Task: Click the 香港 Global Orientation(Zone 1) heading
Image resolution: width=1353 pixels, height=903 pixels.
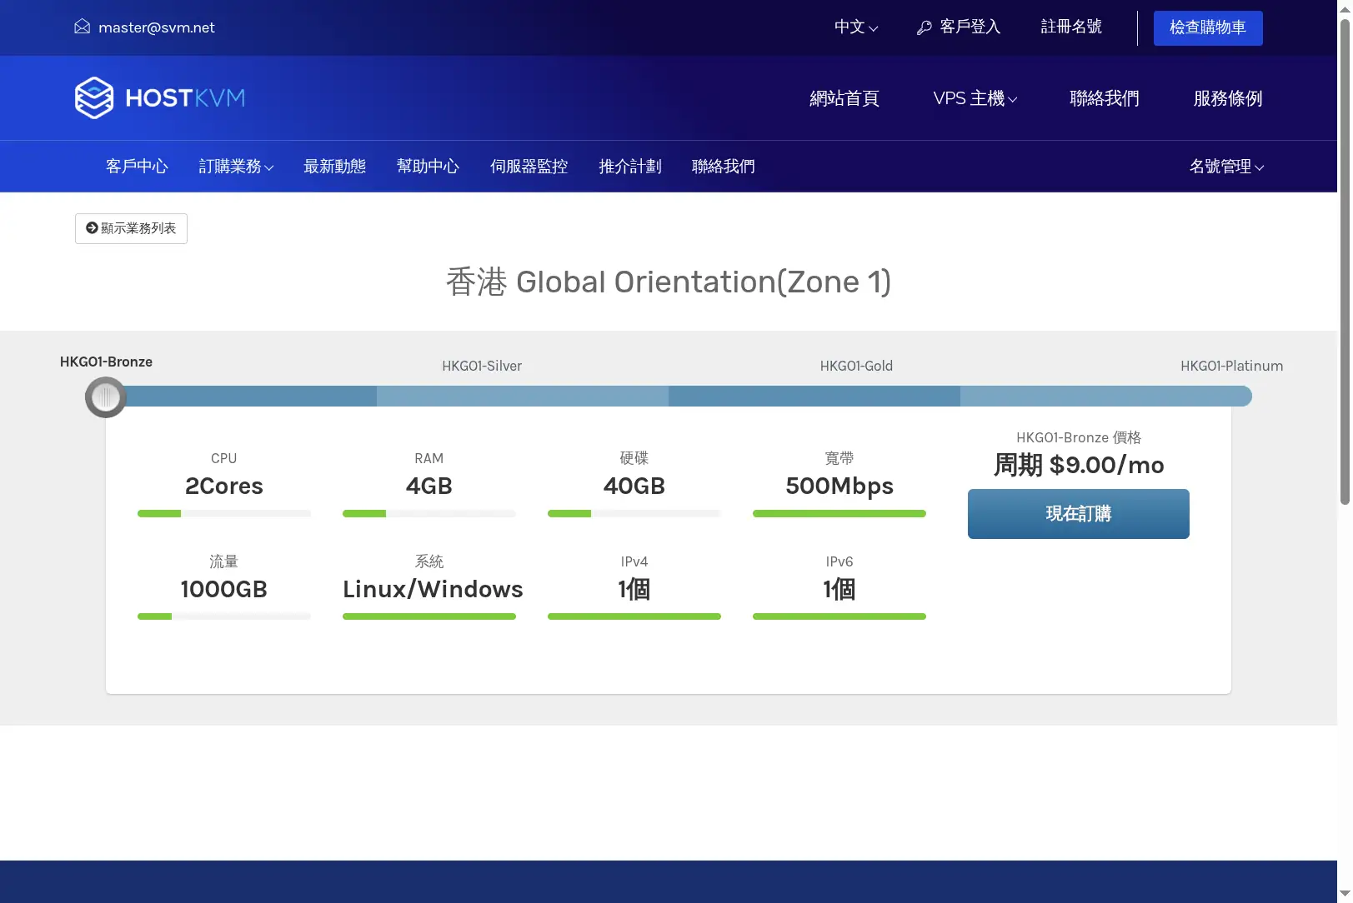Action: [x=669, y=282]
